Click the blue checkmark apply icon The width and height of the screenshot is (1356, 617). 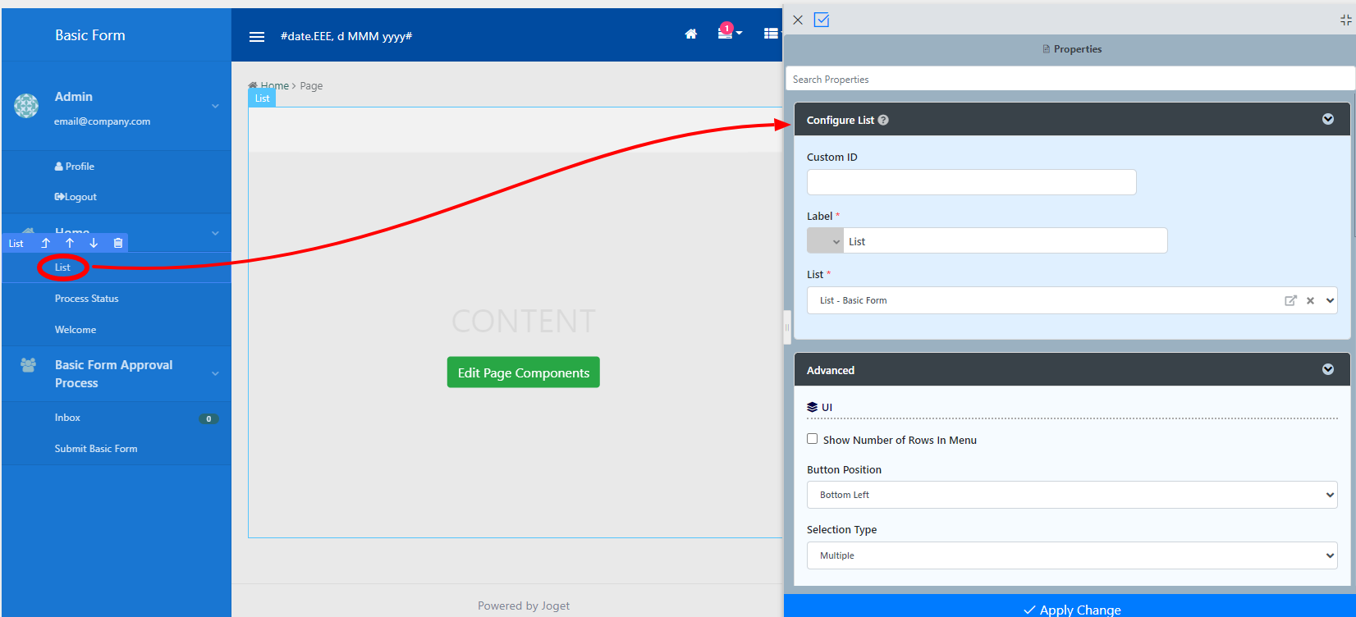click(x=822, y=20)
